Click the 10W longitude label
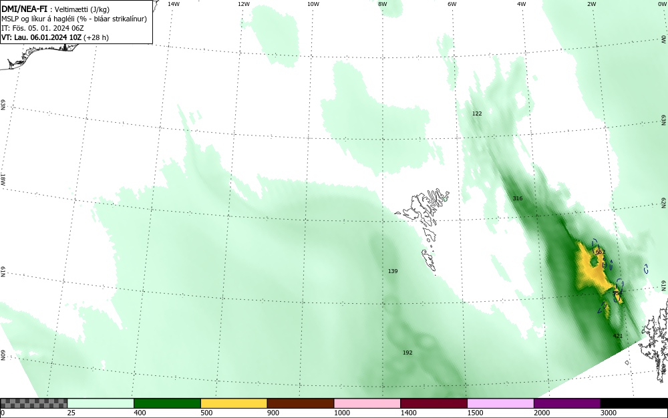Screen dimensions: 668x418 click(x=313, y=4)
